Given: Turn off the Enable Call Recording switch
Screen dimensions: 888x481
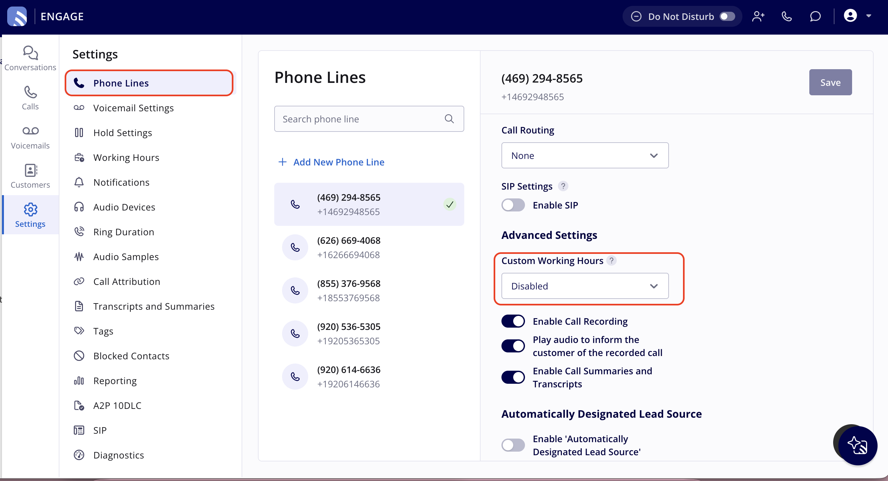Looking at the screenshot, I should coord(513,321).
